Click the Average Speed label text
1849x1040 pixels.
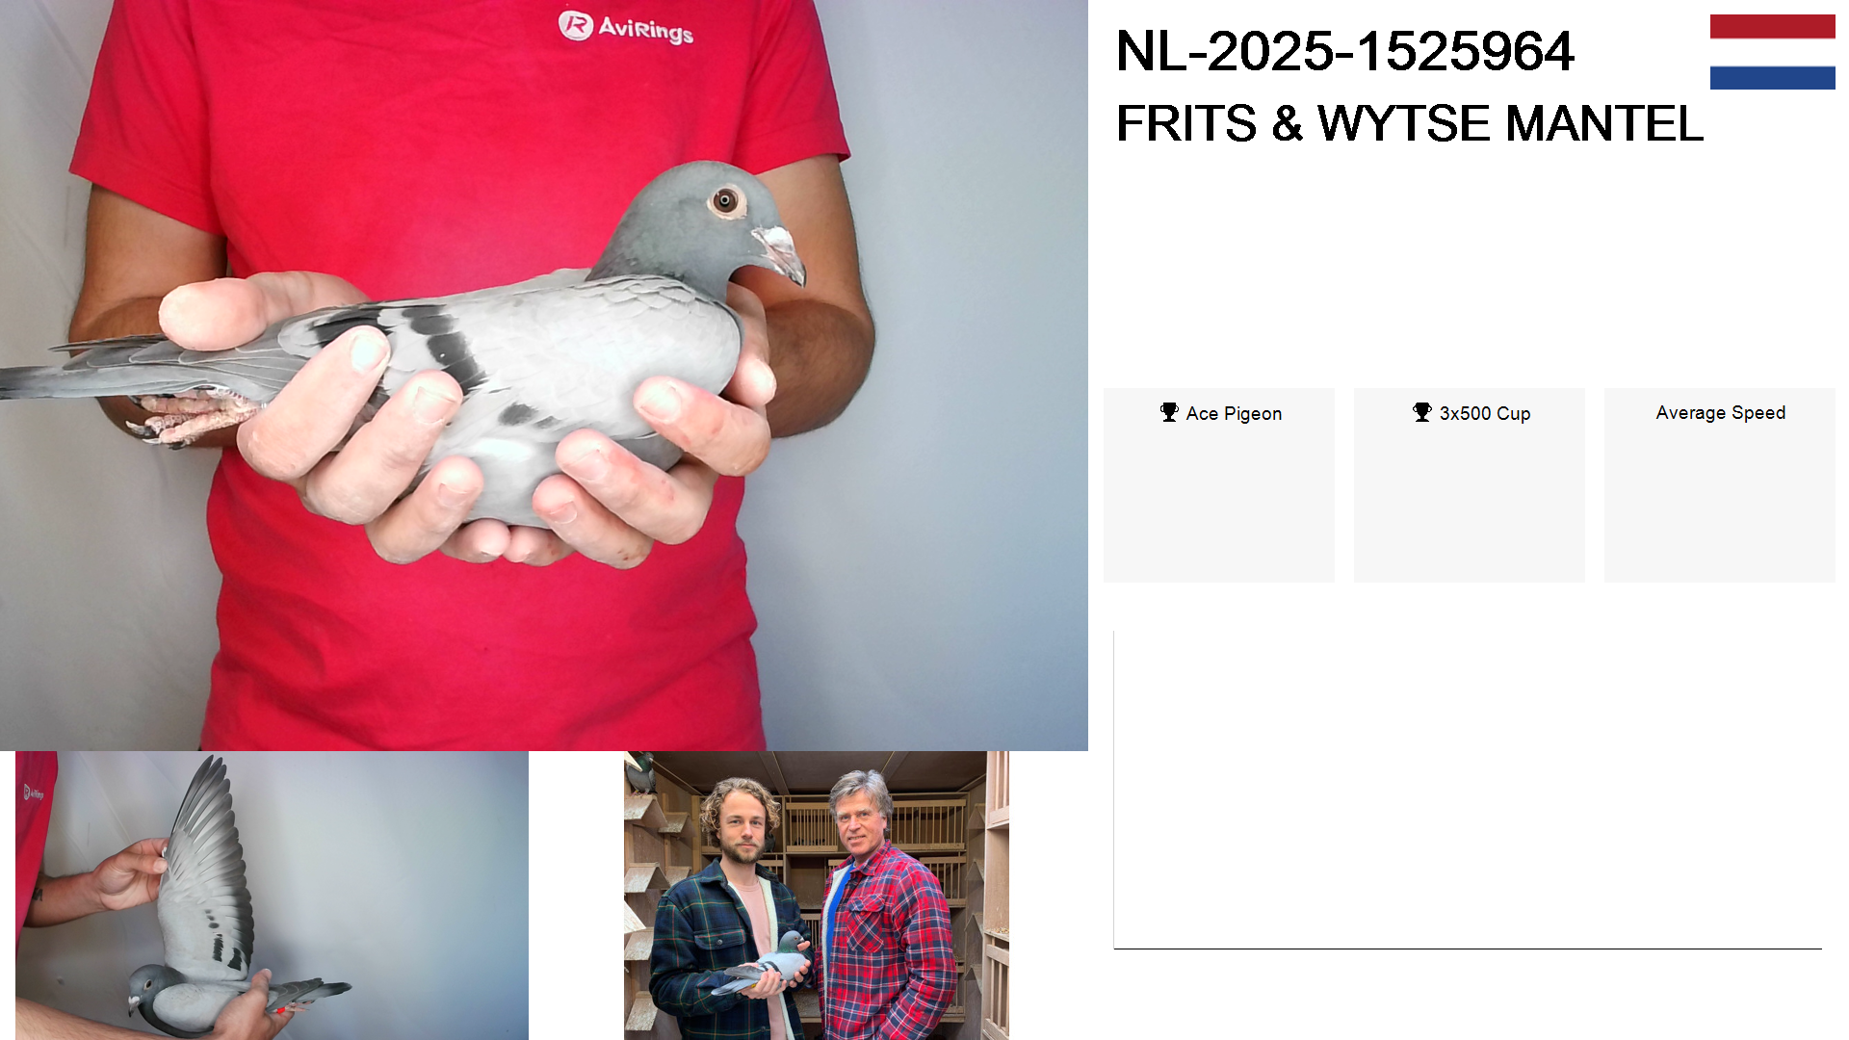point(1720,412)
